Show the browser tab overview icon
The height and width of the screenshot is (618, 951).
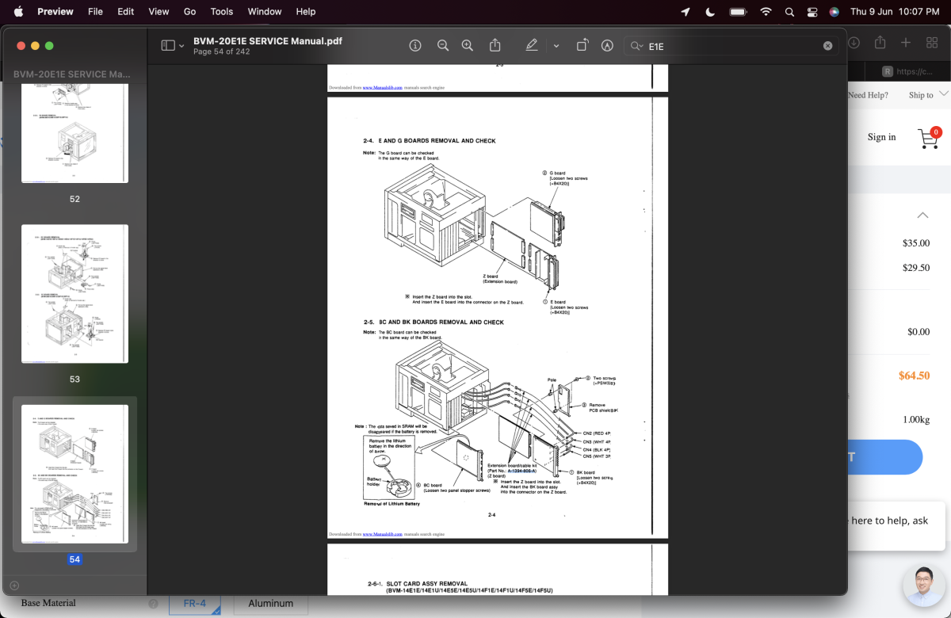932,43
